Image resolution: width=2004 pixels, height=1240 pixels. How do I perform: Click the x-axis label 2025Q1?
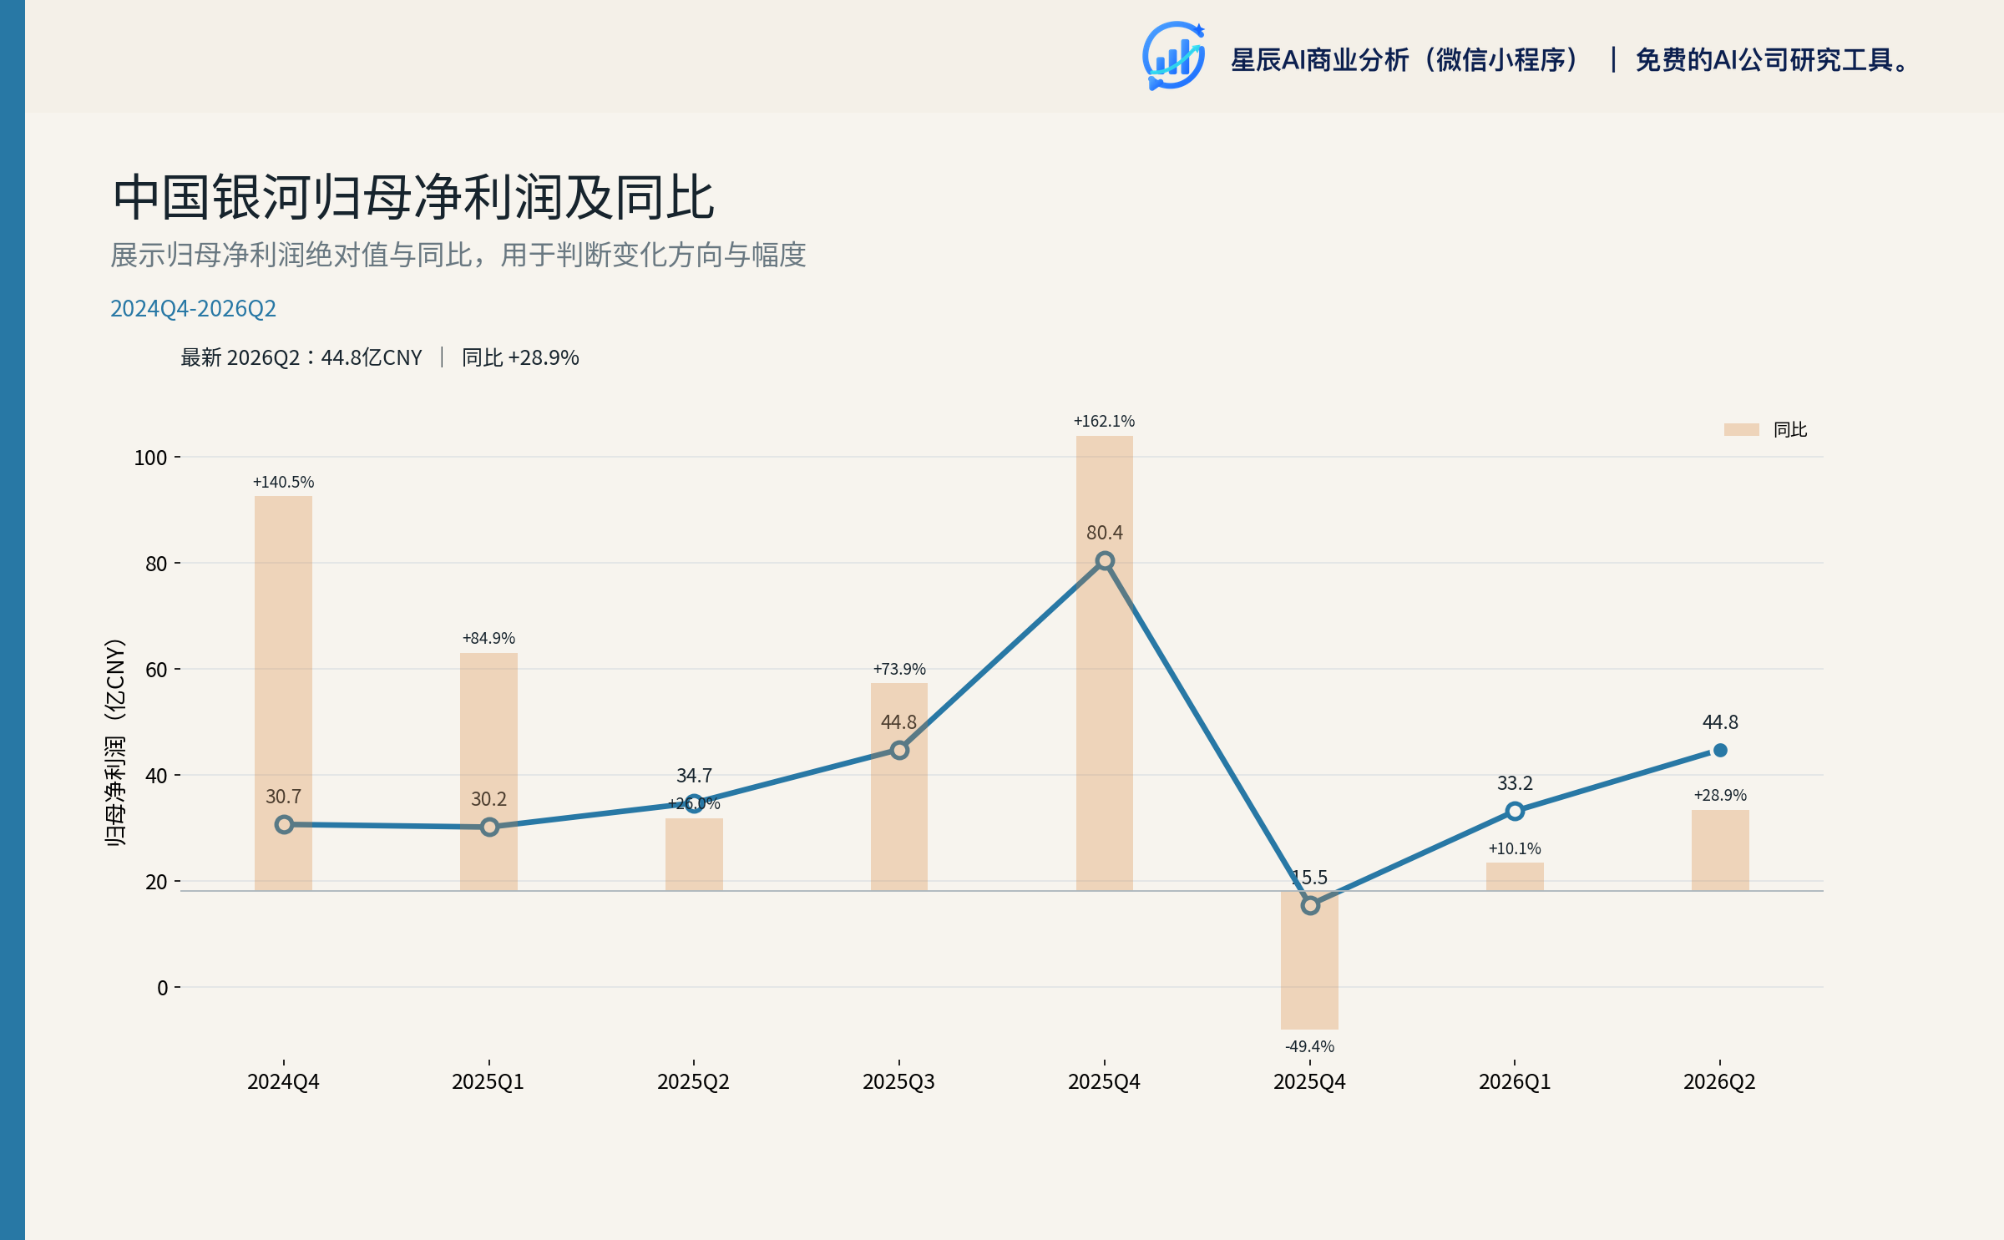[488, 1082]
